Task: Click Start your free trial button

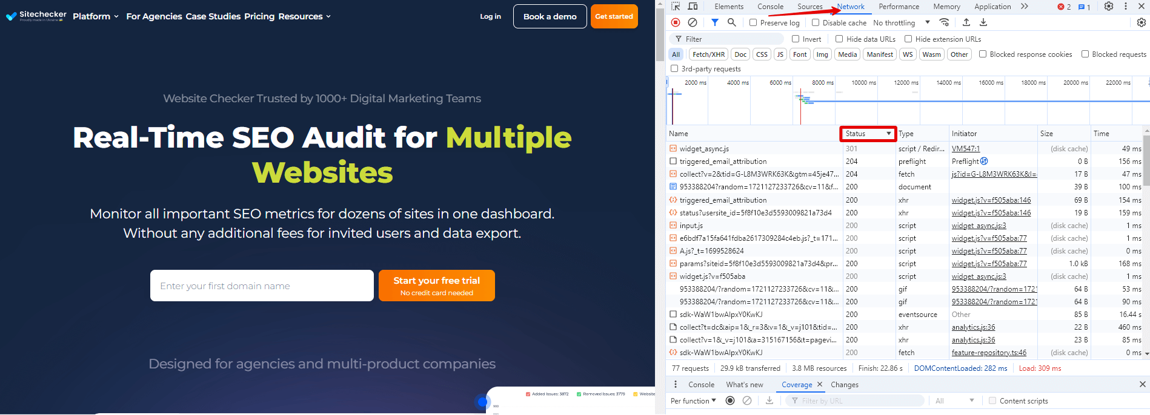Action: pos(437,286)
